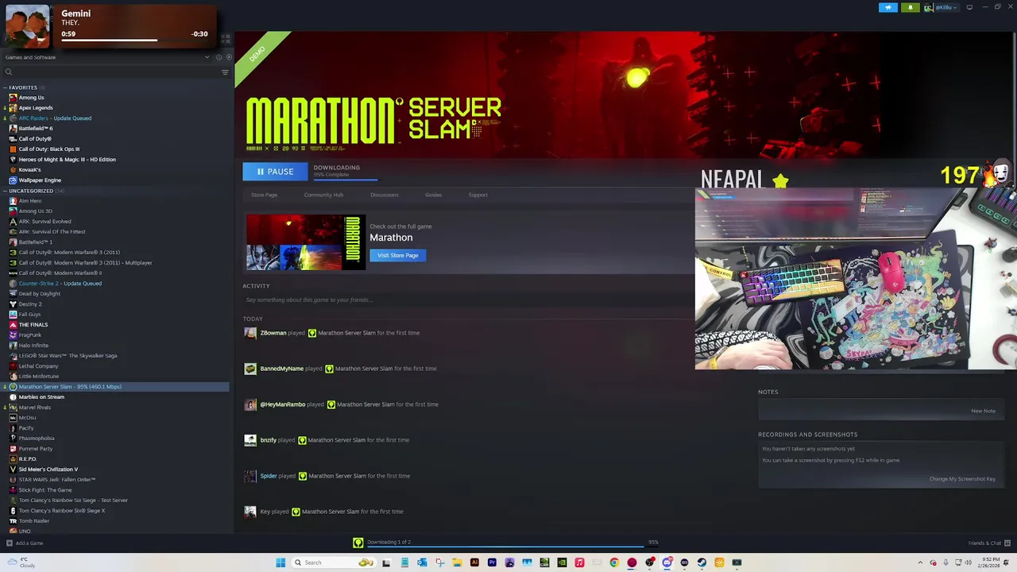This screenshot has width=1017, height=572.
Task: Click THE FINALS game icon
Action: click(13, 325)
